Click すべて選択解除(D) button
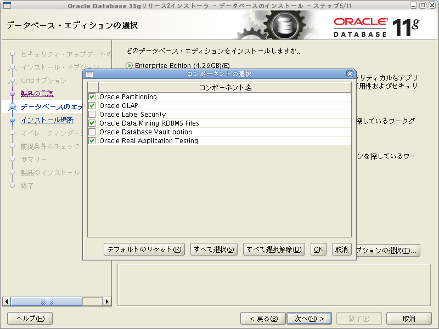Image resolution: width=439 pixels, height=329 pixels. point(274,249)
